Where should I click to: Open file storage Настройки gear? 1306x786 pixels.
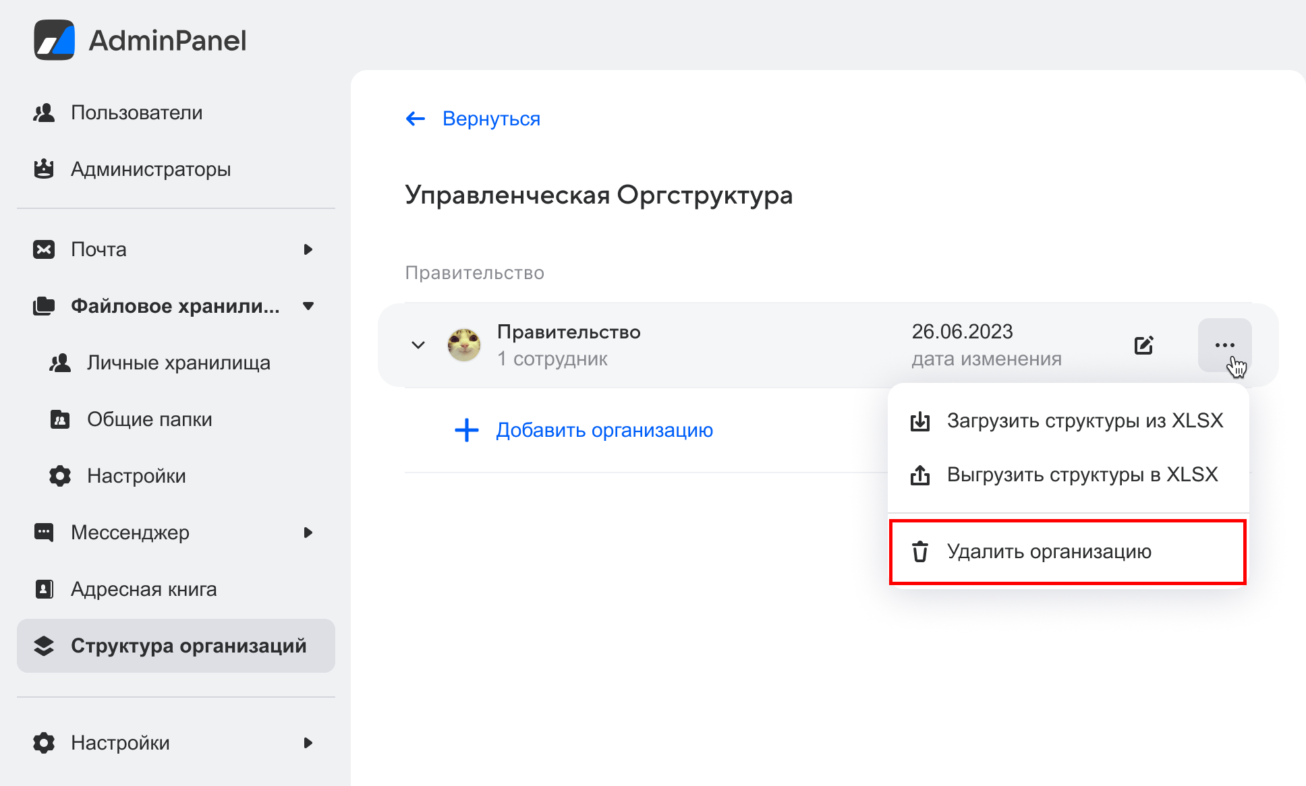60,475
